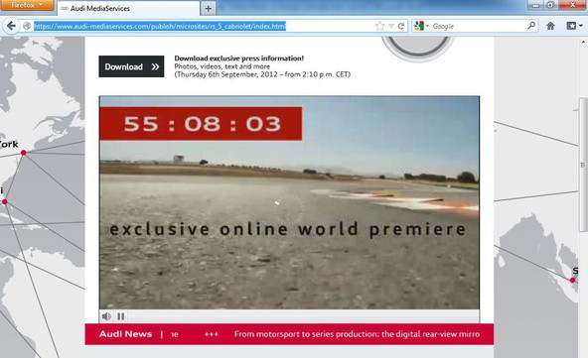This screenshot has height=358, width=588.
Task: Reload the current page
Action: [401, 26]
